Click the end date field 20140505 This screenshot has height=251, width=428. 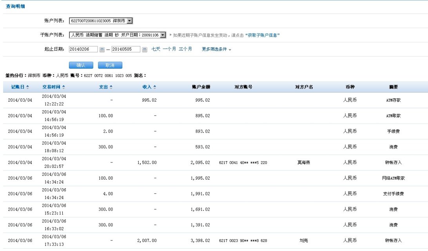(126, 49)
